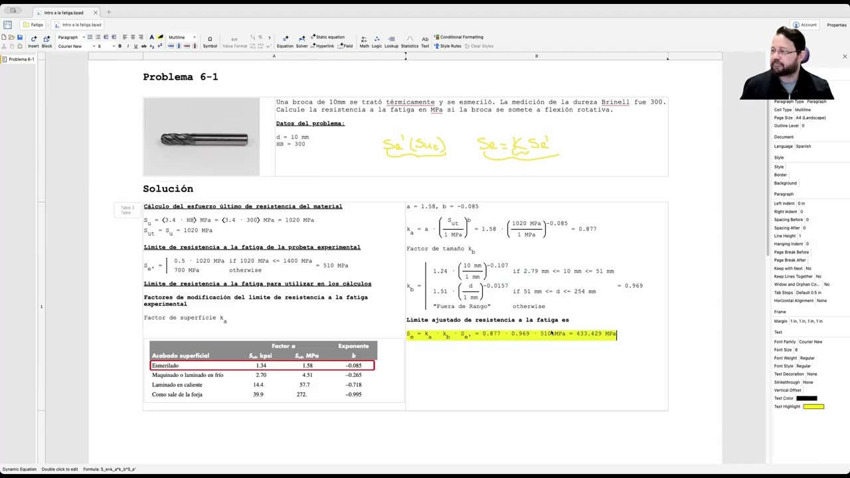The image size is (850, 478).
Task: Open Conditional Formatting
Action: pos(459,37)
